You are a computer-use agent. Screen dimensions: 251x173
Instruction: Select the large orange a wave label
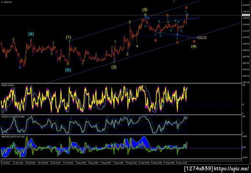[x=155, y=40]
